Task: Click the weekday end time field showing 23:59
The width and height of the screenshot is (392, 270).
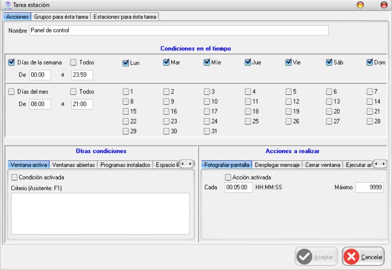Action: pyautogui.click(x=82, y=75)
